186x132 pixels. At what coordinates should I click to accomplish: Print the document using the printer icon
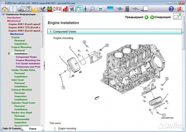[x=101, y=9]
